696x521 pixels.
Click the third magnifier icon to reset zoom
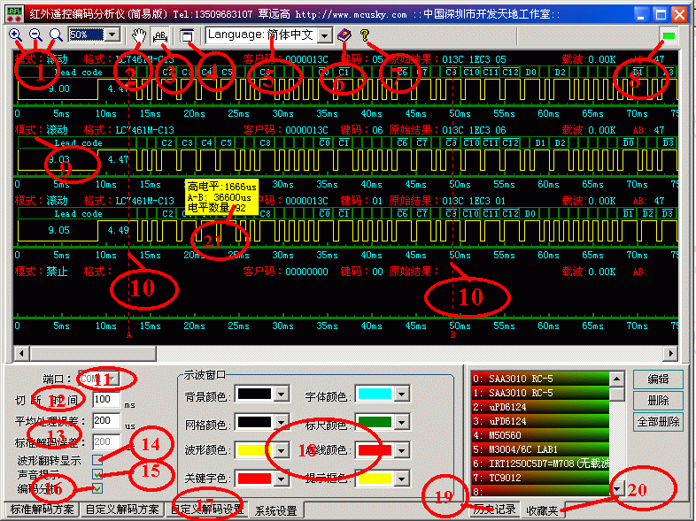click(x=55, y=34)
